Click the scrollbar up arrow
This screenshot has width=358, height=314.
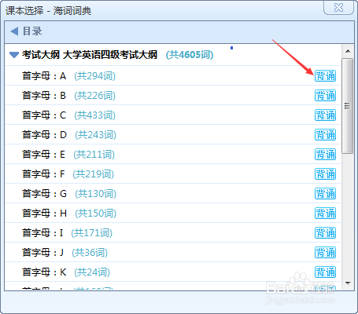point(348,51)
